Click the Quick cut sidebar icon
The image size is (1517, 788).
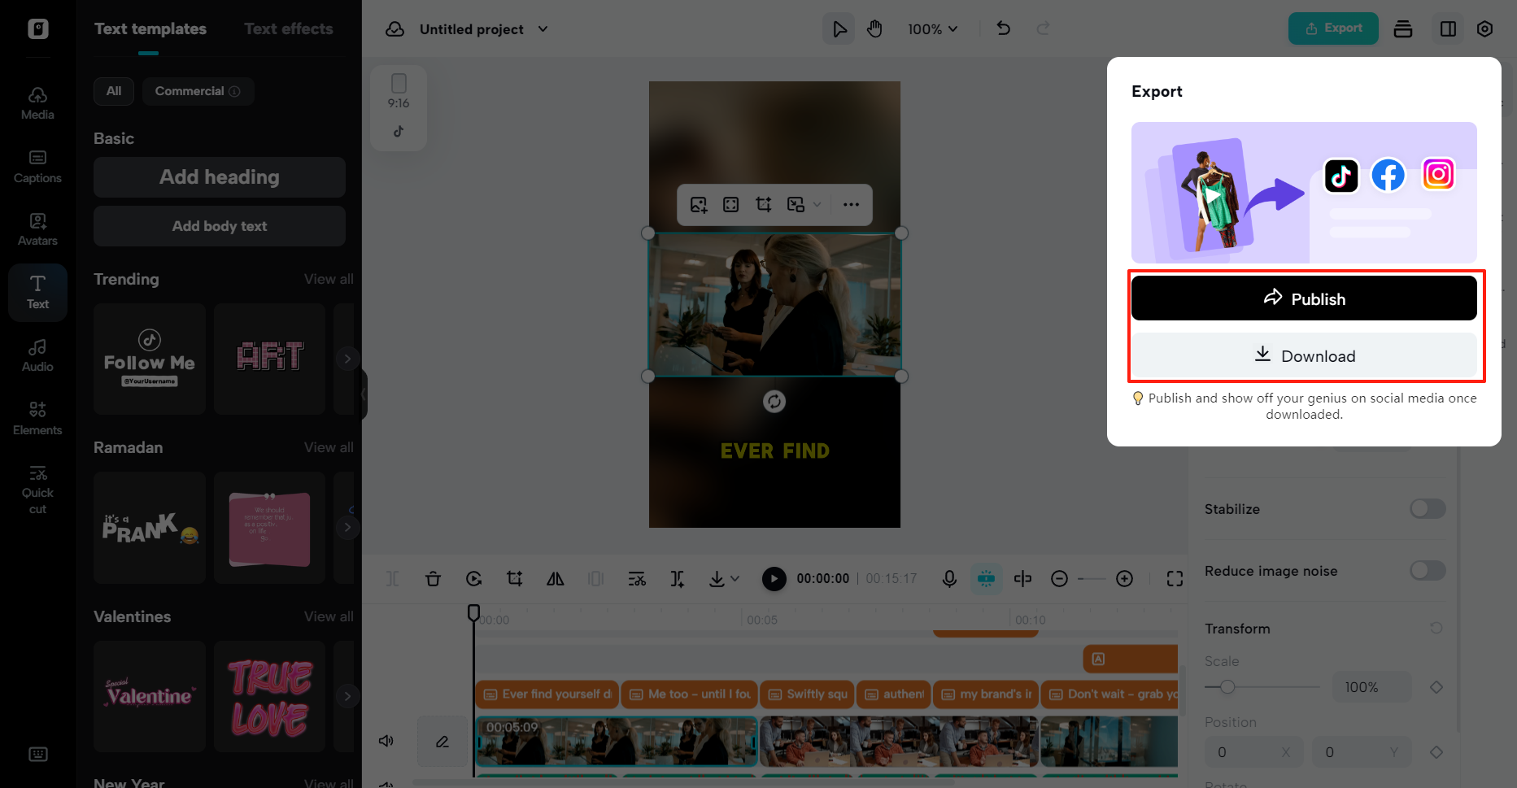pyautogui.click(x=37, y=486)
